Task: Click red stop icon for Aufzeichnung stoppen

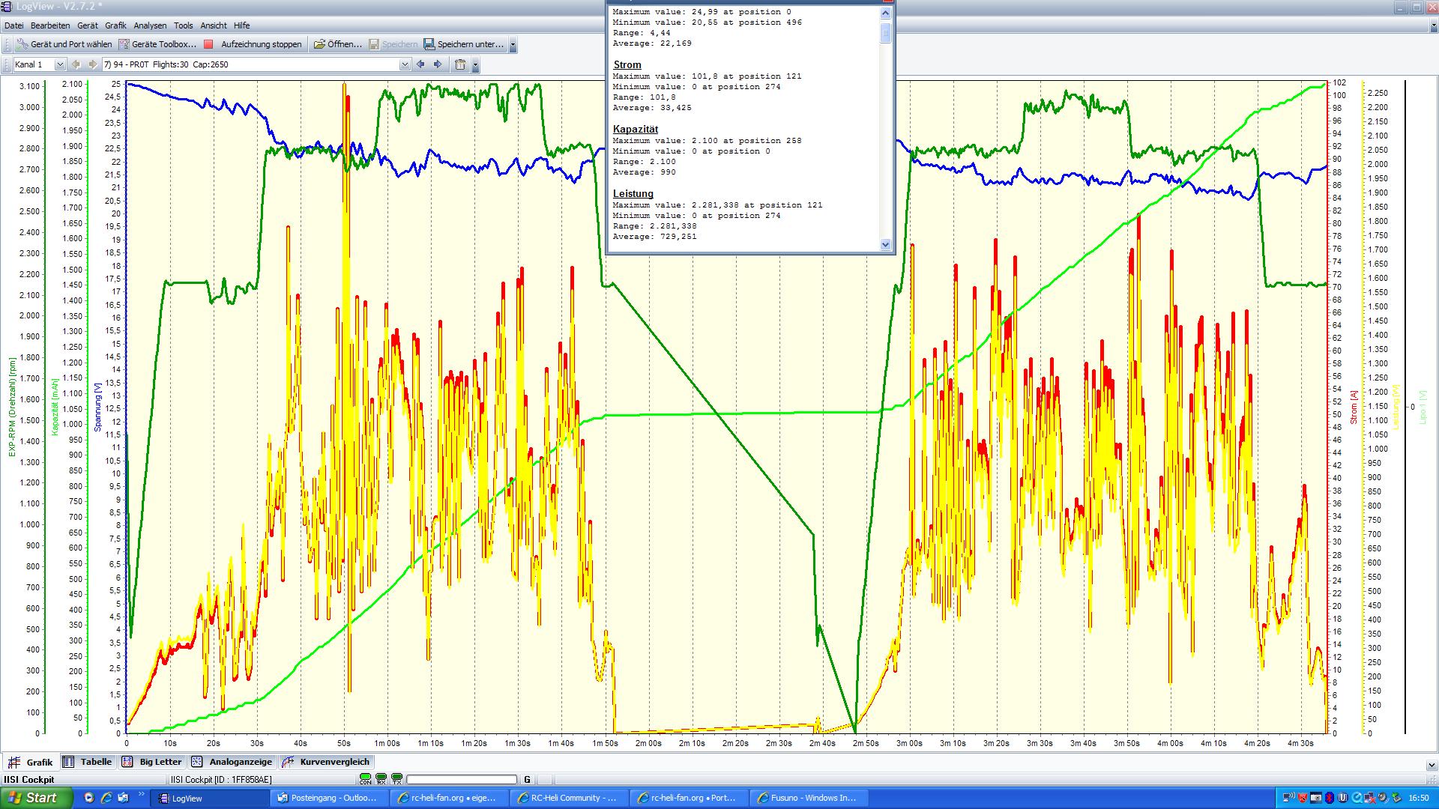Action: click(x=209, y=44)
